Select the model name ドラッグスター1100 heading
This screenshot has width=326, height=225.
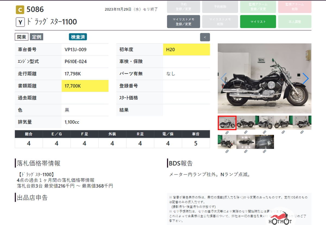pyautogui.click(x=52, y=22)
